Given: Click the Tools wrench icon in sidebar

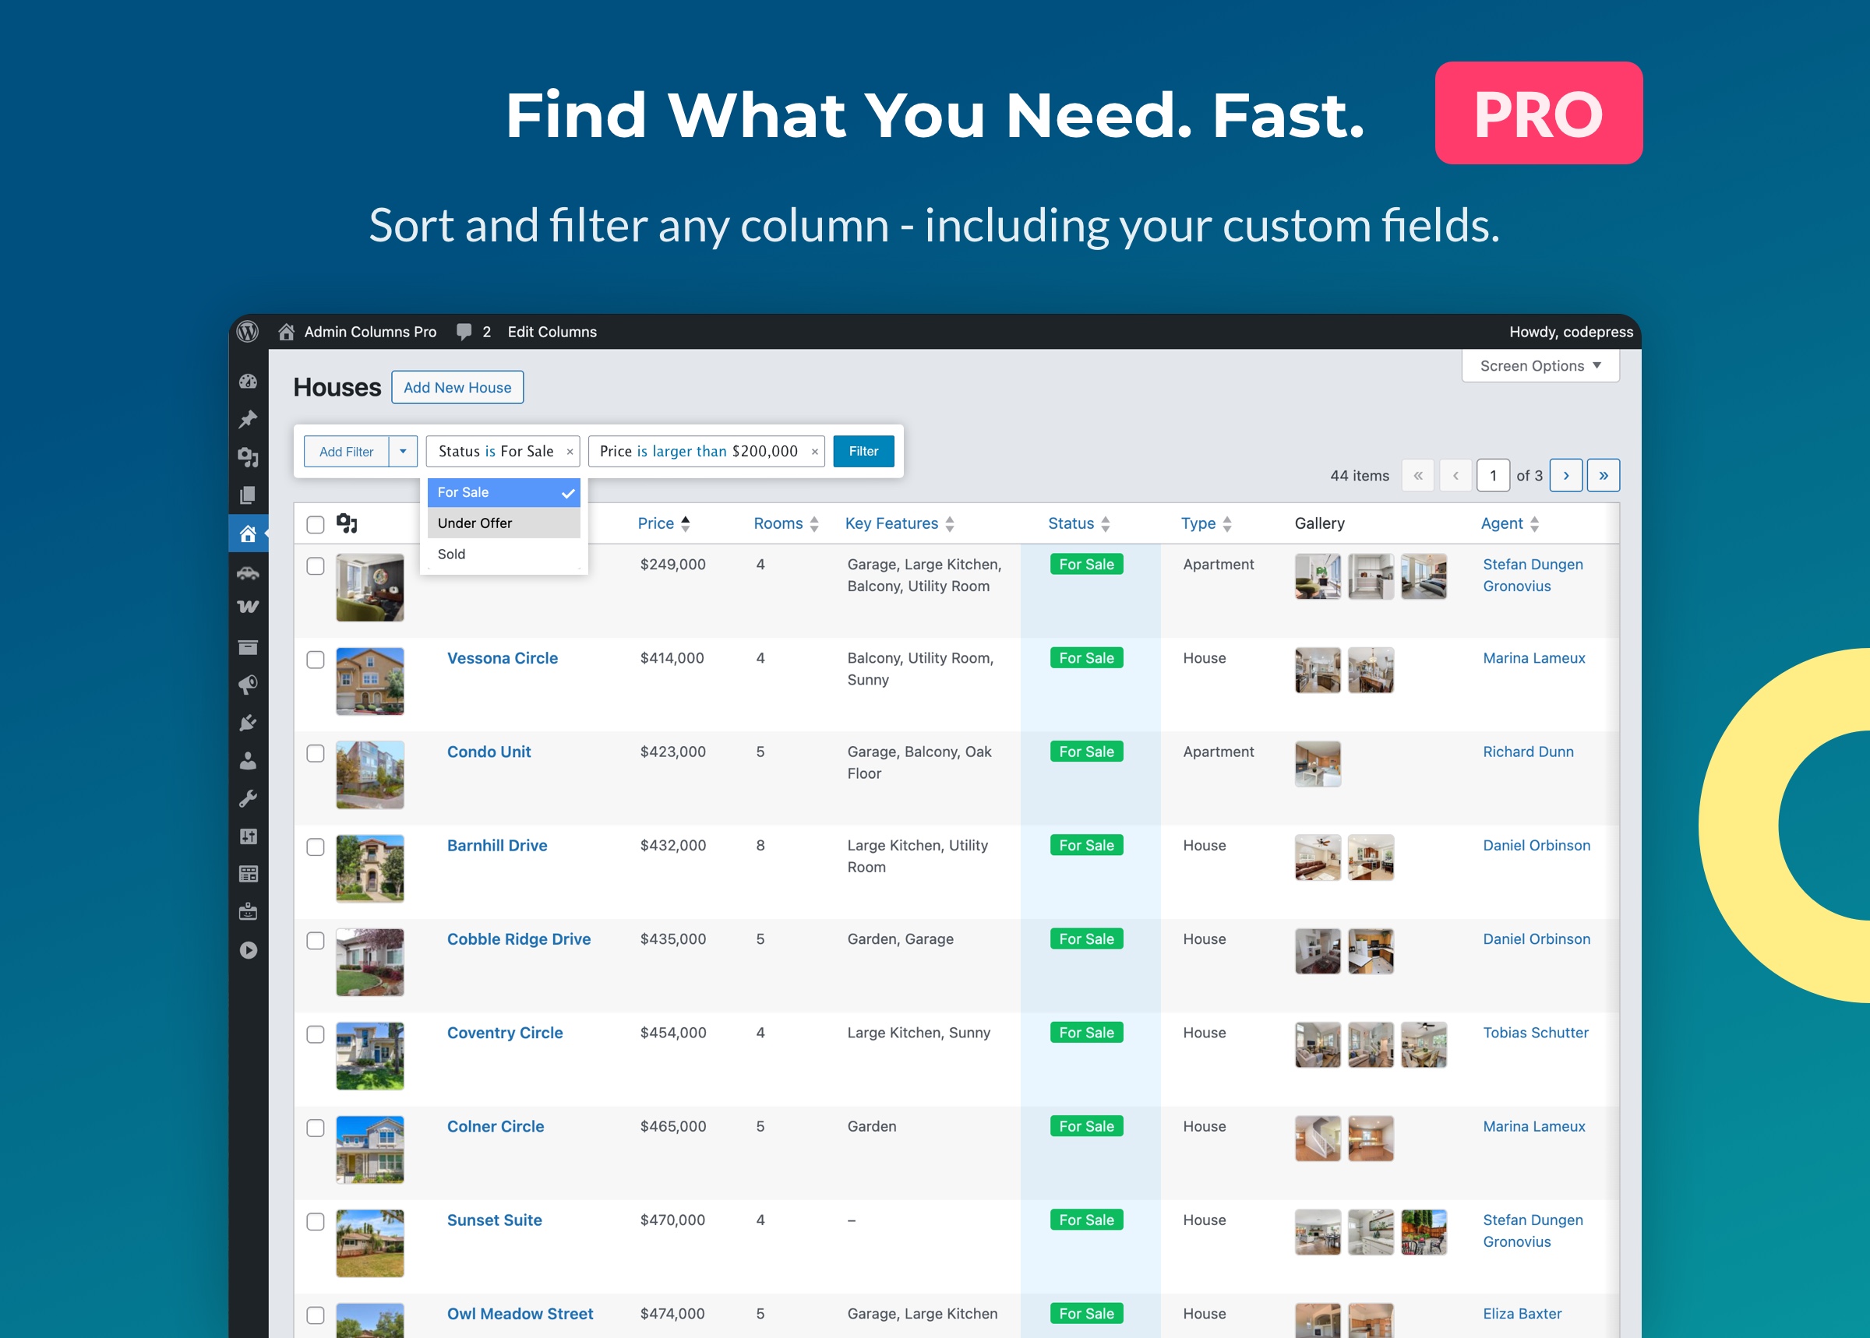Looking at the screenshot, I should (248, 796).
